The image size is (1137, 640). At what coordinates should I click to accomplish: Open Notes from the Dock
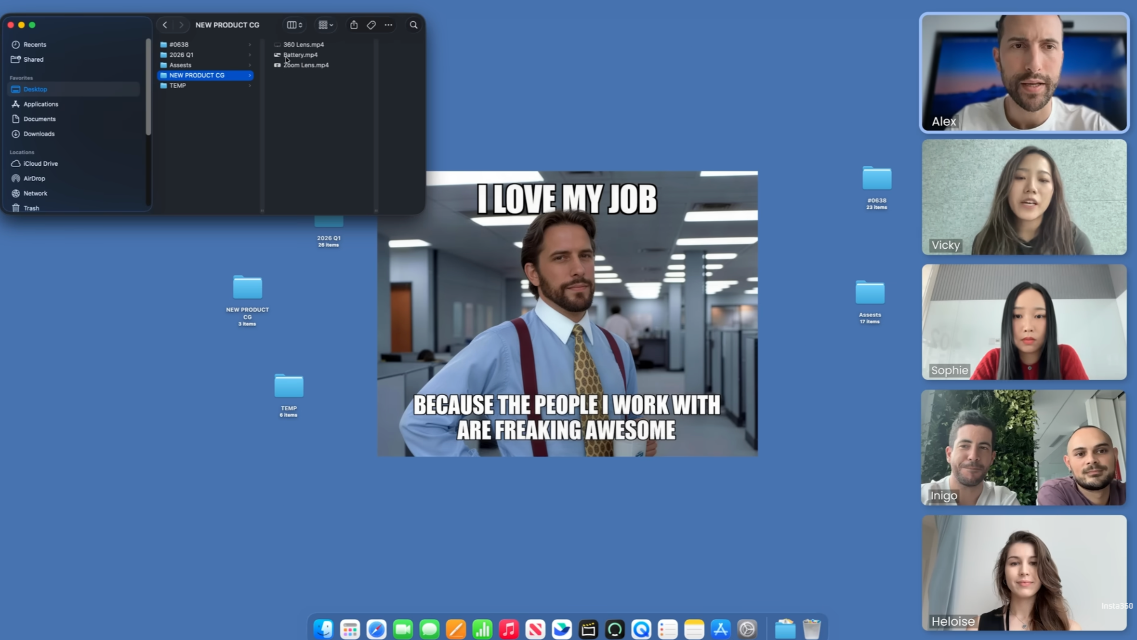coord(694,629)
